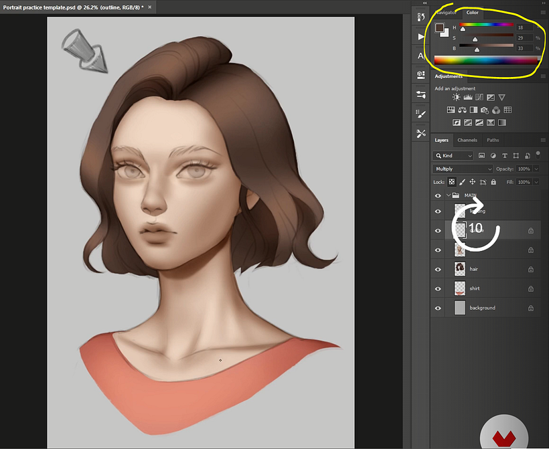Image resolution: width=549 pixels, height=449 pixels.
Task: Open the Brush panel icon
Action: pos(421,114)
